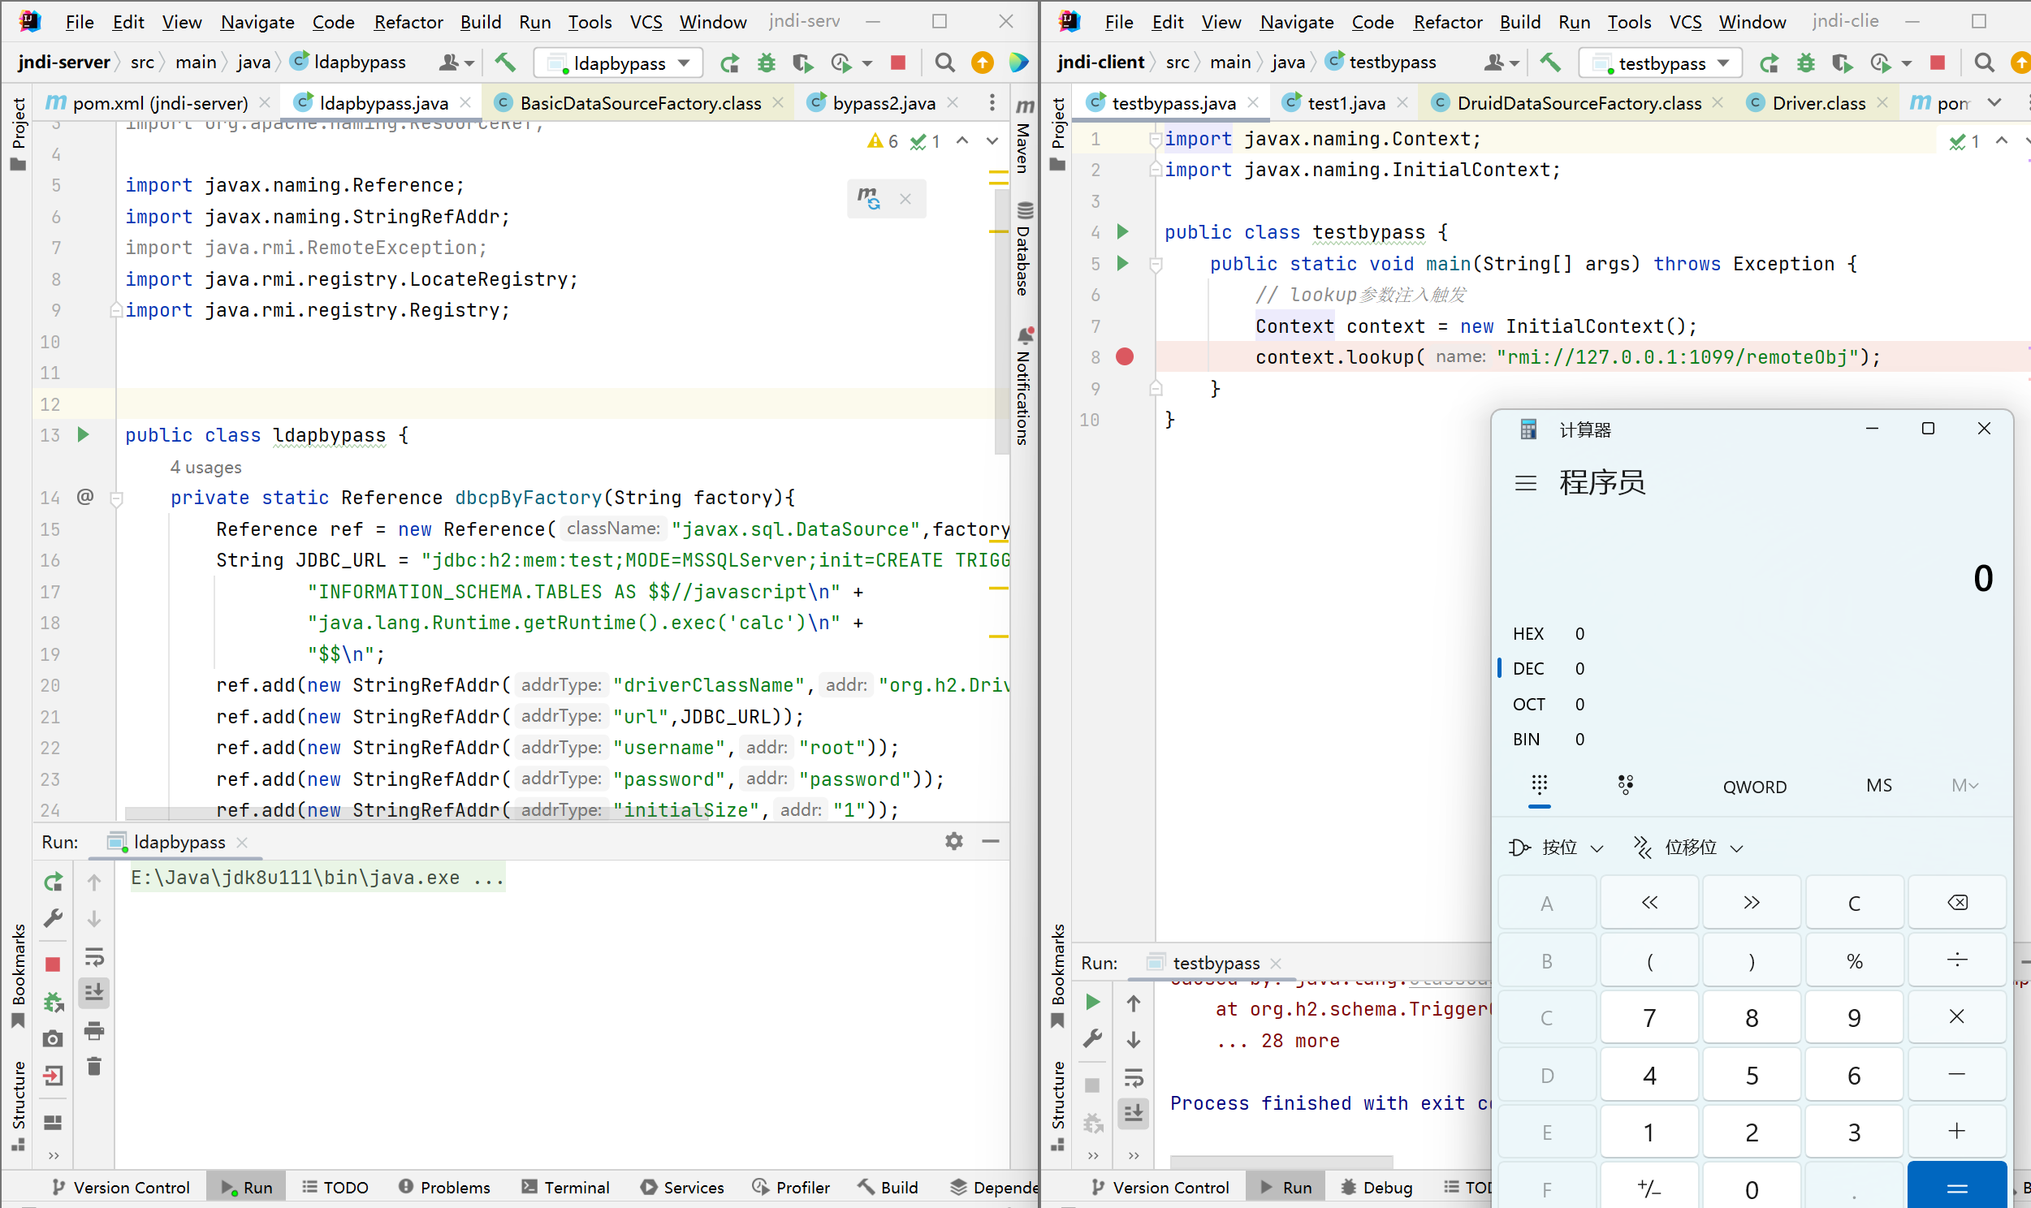The height and width of the screenshot is (1208, 2031).
Task: Expand the 按位 bitwise dropdown
Action: tap(1556, 848)
